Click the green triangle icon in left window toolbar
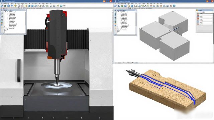Viewport: 214px width, 120px height. coord(5,6)
